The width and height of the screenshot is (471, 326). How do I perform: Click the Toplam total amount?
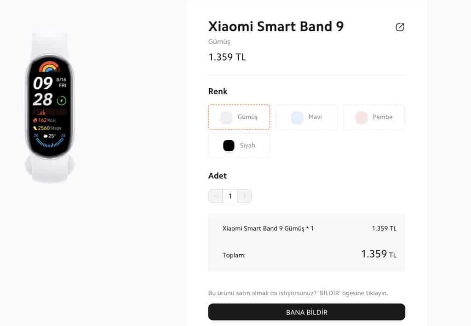[379, 254]
